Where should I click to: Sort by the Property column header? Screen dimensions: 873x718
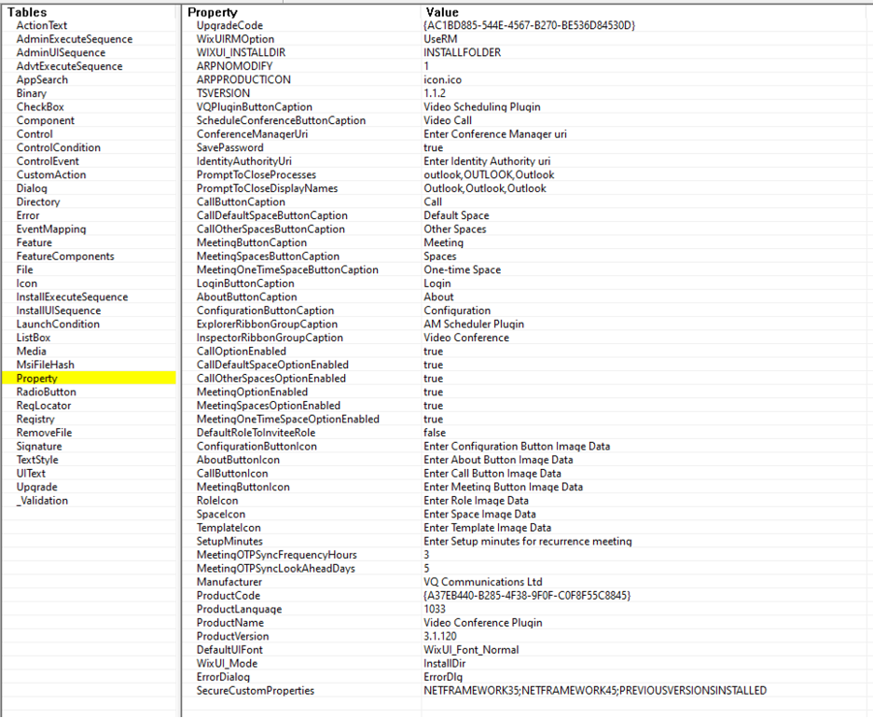(x=213, y=12)
